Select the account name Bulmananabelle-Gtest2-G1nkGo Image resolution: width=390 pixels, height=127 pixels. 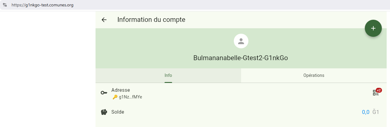[240, 58]
